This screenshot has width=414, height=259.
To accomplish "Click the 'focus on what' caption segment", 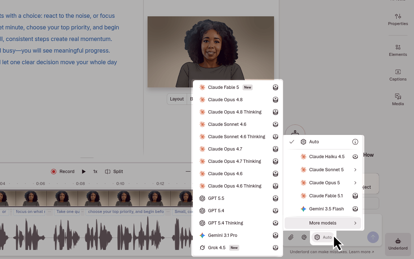I will [30, 211].
